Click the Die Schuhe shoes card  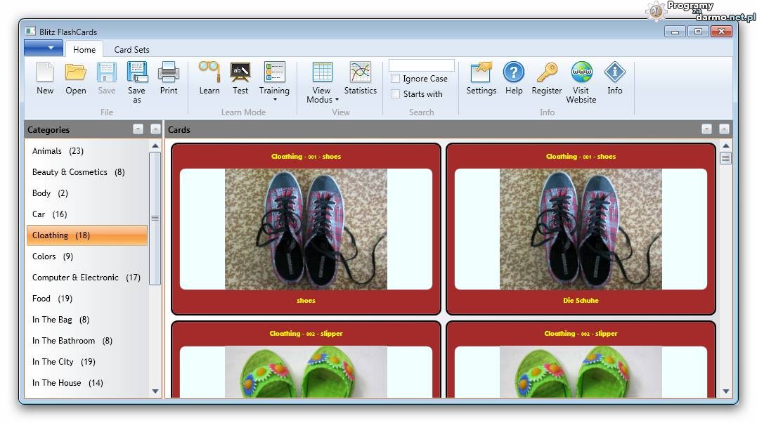581,229
